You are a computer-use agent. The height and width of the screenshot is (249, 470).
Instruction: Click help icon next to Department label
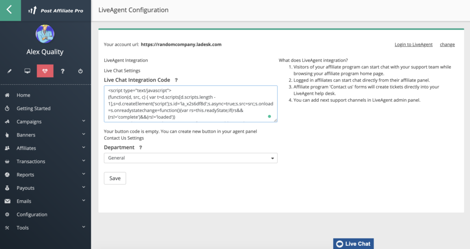coord(140,148)
